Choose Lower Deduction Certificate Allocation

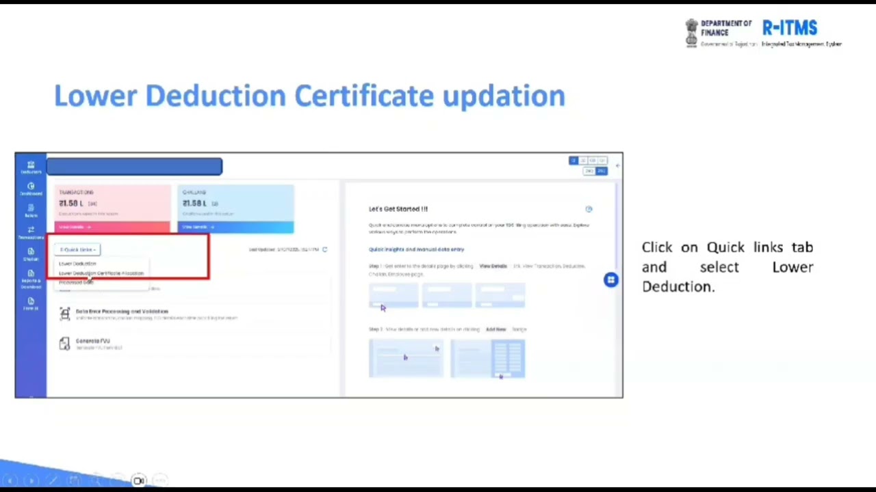click(x=101, y=273)
